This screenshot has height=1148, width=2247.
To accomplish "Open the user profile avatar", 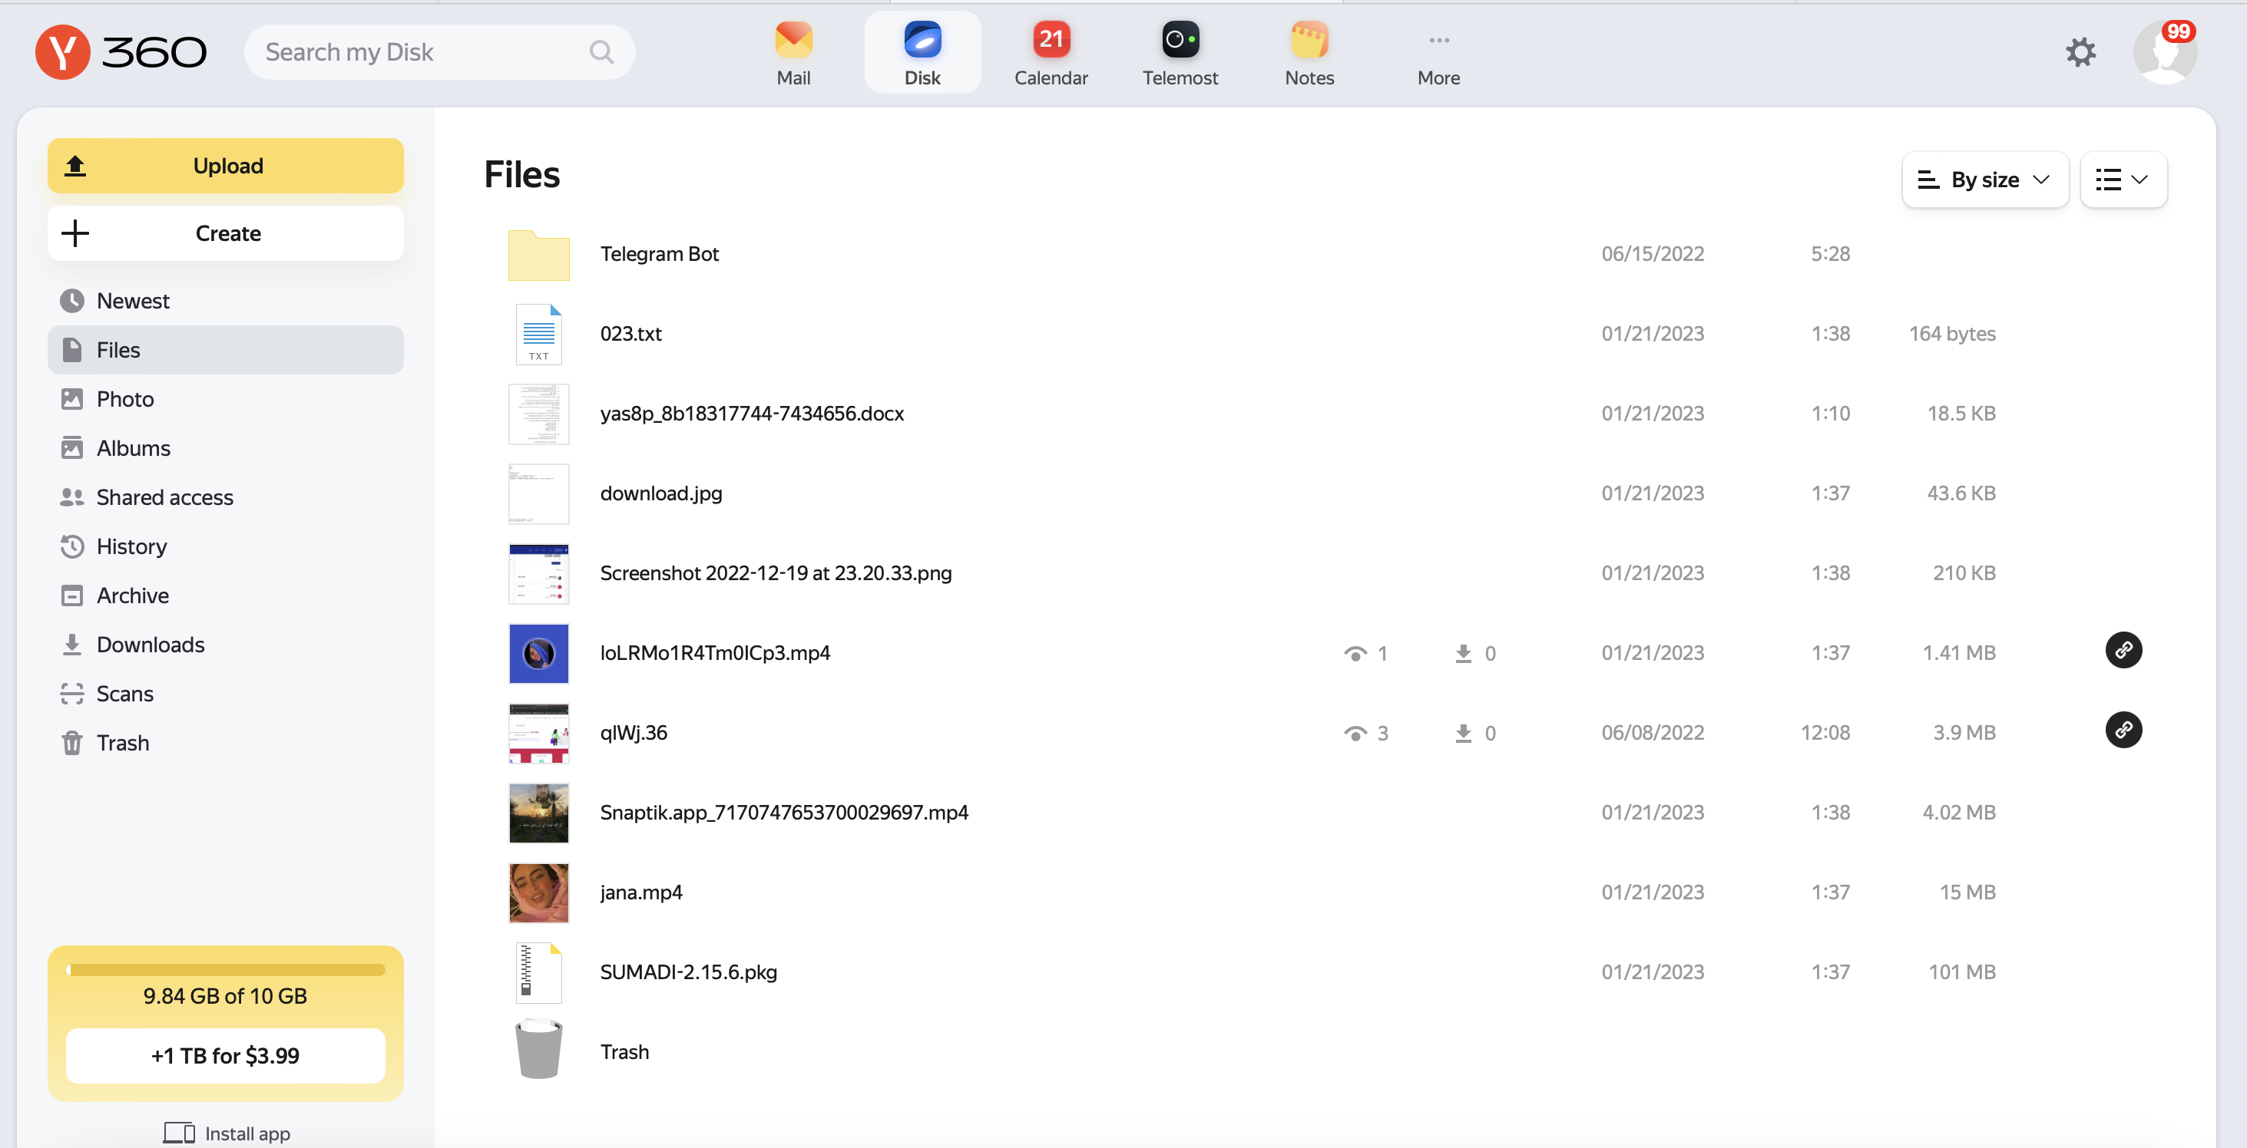I will coord(2163,52).
